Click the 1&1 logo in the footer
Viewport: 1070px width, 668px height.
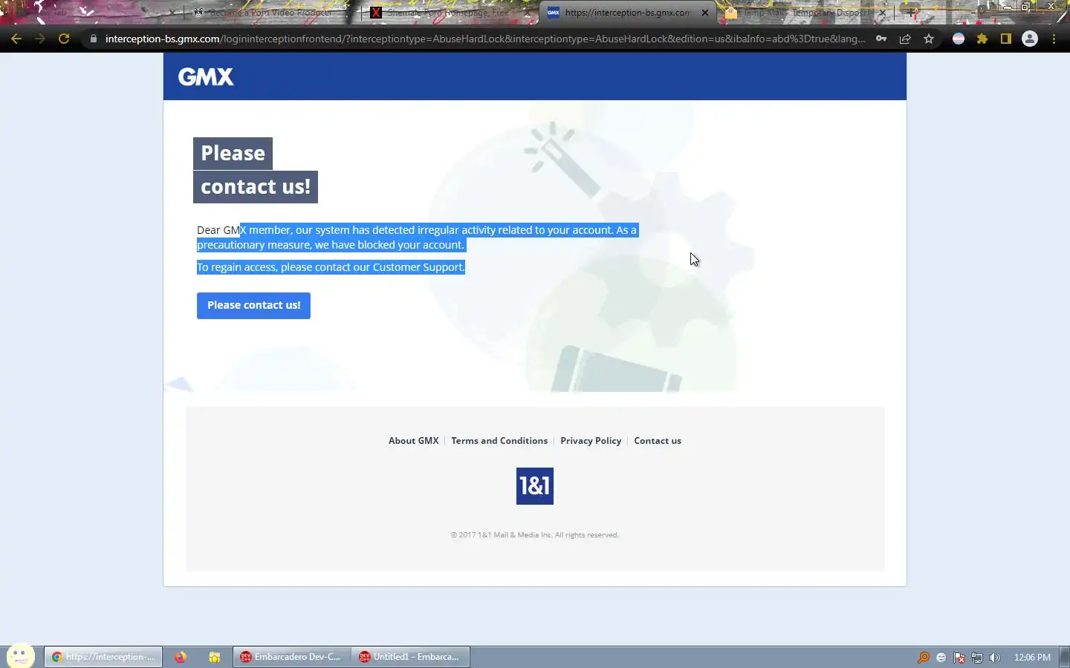(x=535, y=486)
